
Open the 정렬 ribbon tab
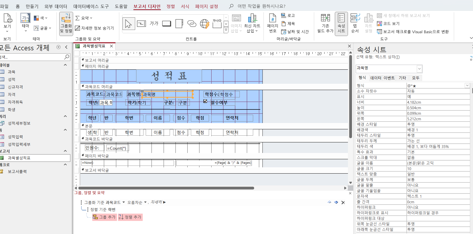[x=170, y=6]
